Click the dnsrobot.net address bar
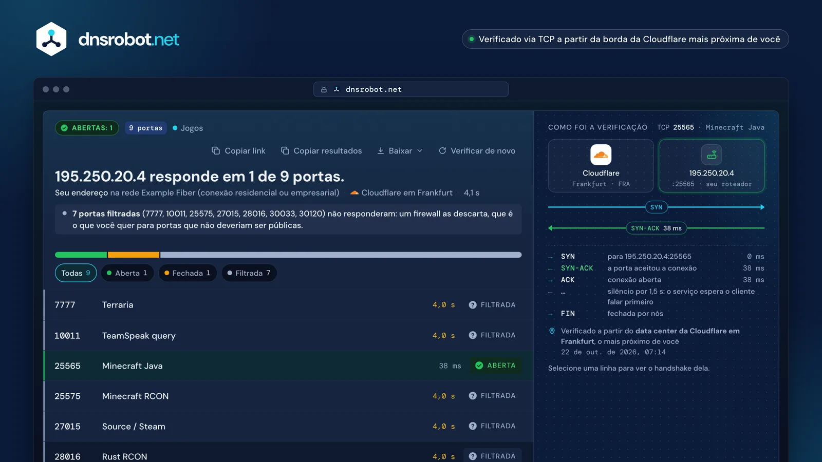The width and height of the screenshot is (822, 462). point(411,89)
